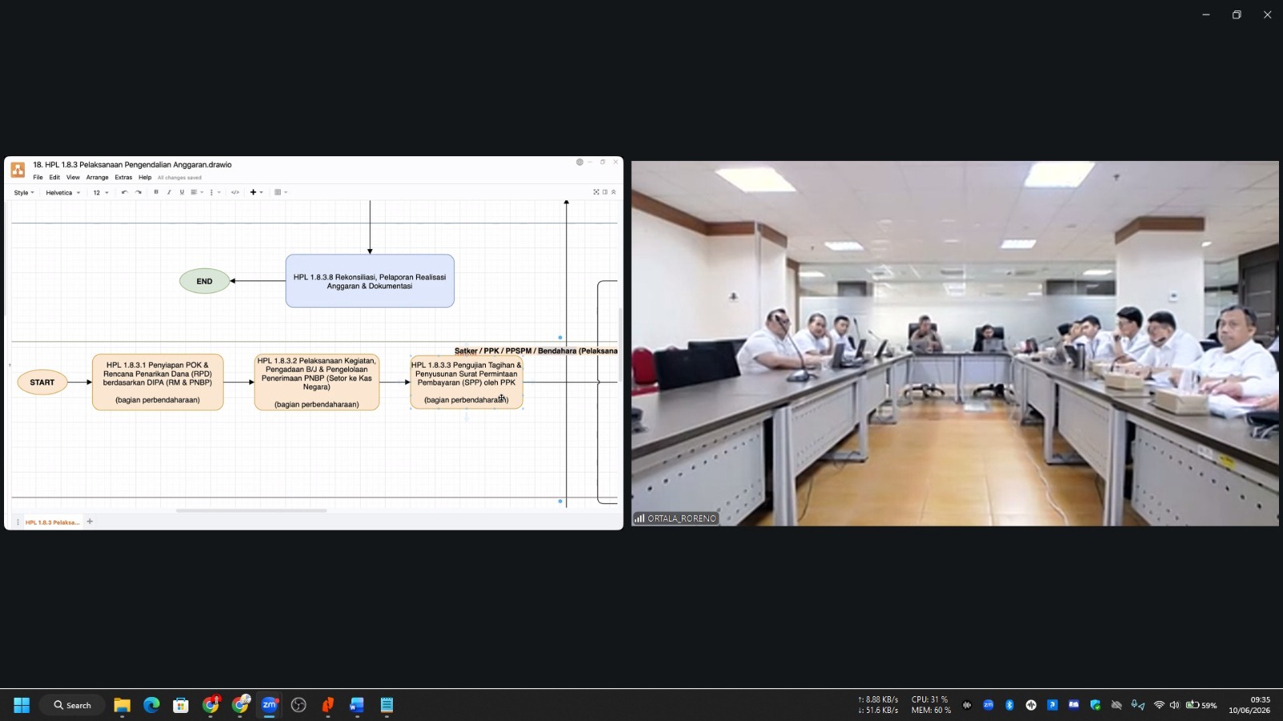Viewport: 1283px width, 721px height.
Task: Click the 'Satker / PPK / PPSPM / Bendahara' lane label
Action: (x=536, y=351)
